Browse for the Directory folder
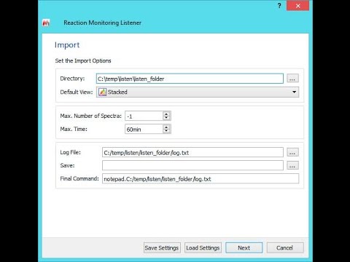350x262 pixels. point(292,79)
